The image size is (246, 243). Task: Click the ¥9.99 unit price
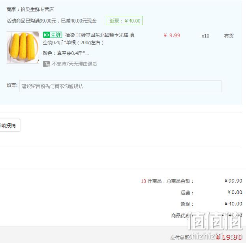pos(172,36)
